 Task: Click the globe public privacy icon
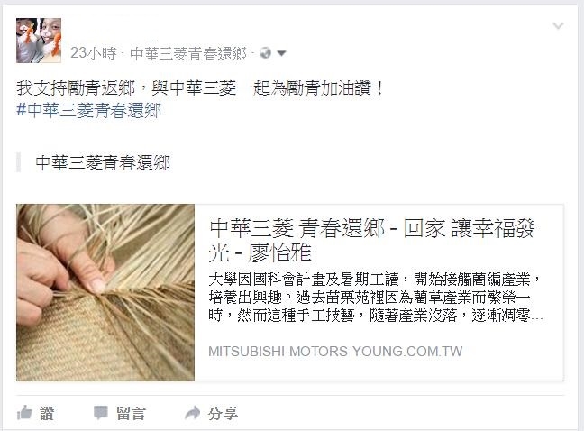pos(265,53)
